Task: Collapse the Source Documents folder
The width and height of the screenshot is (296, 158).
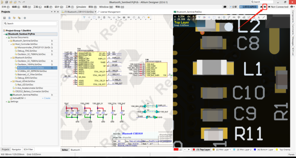Action: [x=6, y=37]
